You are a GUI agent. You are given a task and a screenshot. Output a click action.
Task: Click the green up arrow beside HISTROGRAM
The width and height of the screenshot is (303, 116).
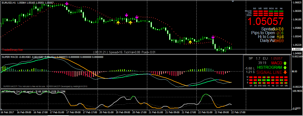[x=285, y=67]
